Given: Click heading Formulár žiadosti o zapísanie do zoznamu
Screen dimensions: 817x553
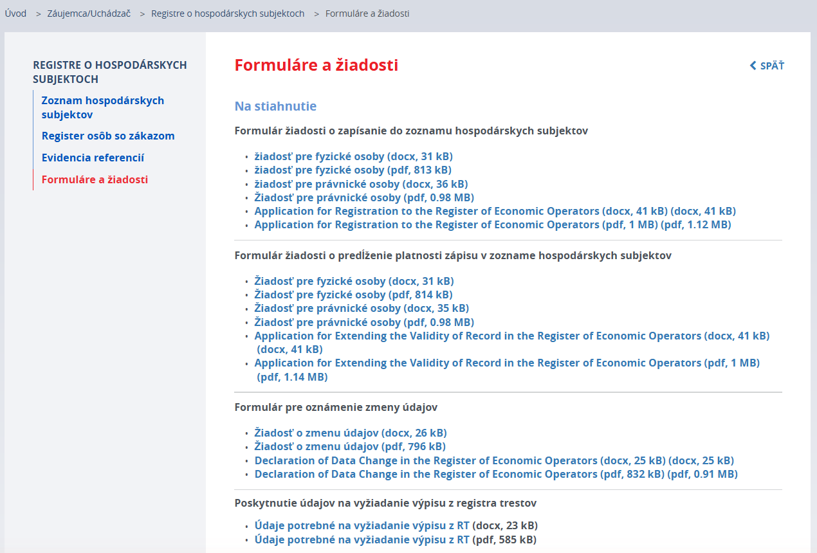Looking at the screenshot, I should point(411,131).
